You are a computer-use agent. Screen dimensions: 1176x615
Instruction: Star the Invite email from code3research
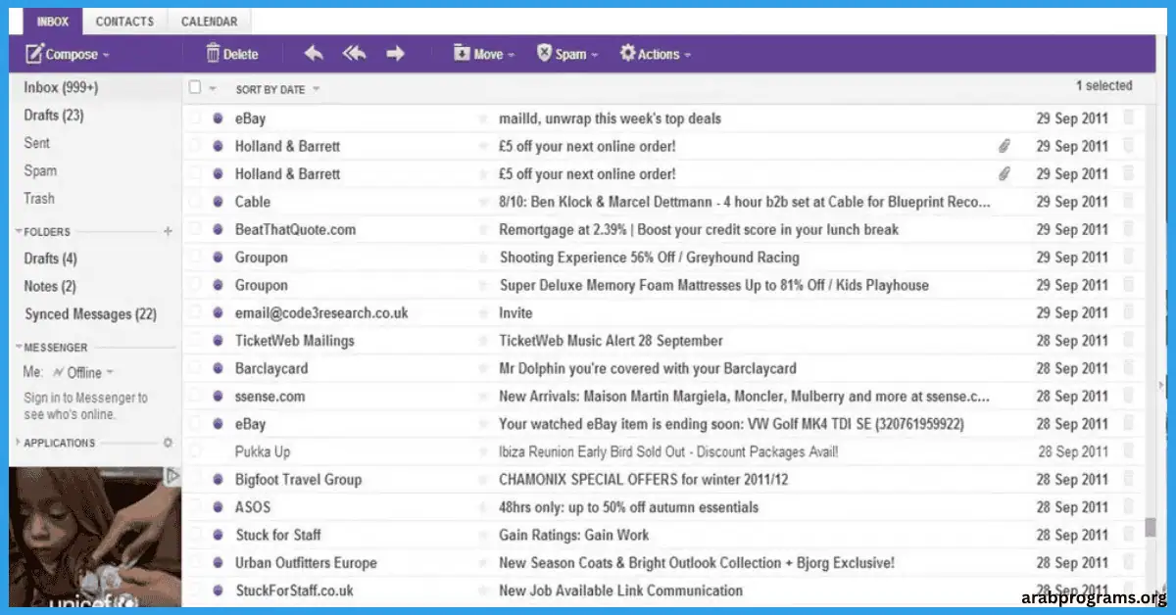482,313
